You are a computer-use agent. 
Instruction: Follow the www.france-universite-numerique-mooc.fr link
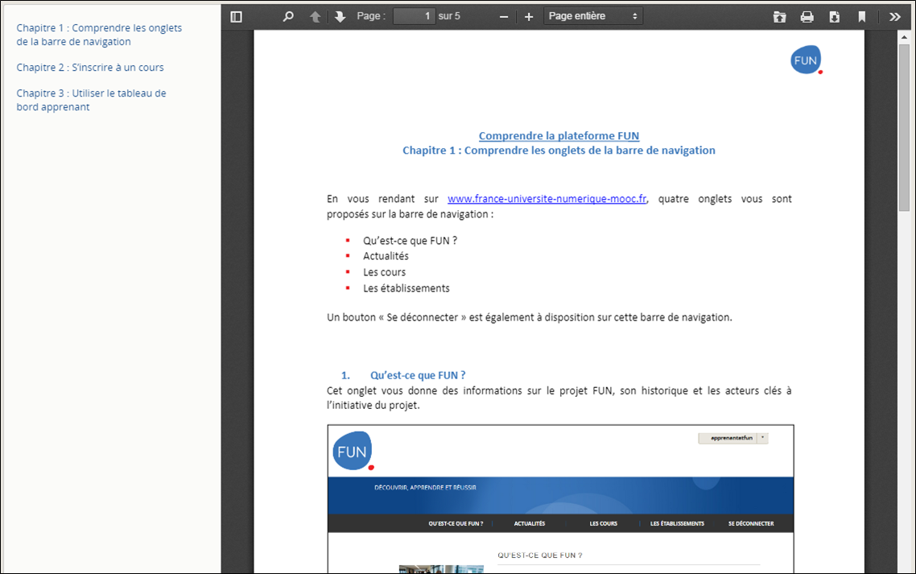[x=547, y=199]
